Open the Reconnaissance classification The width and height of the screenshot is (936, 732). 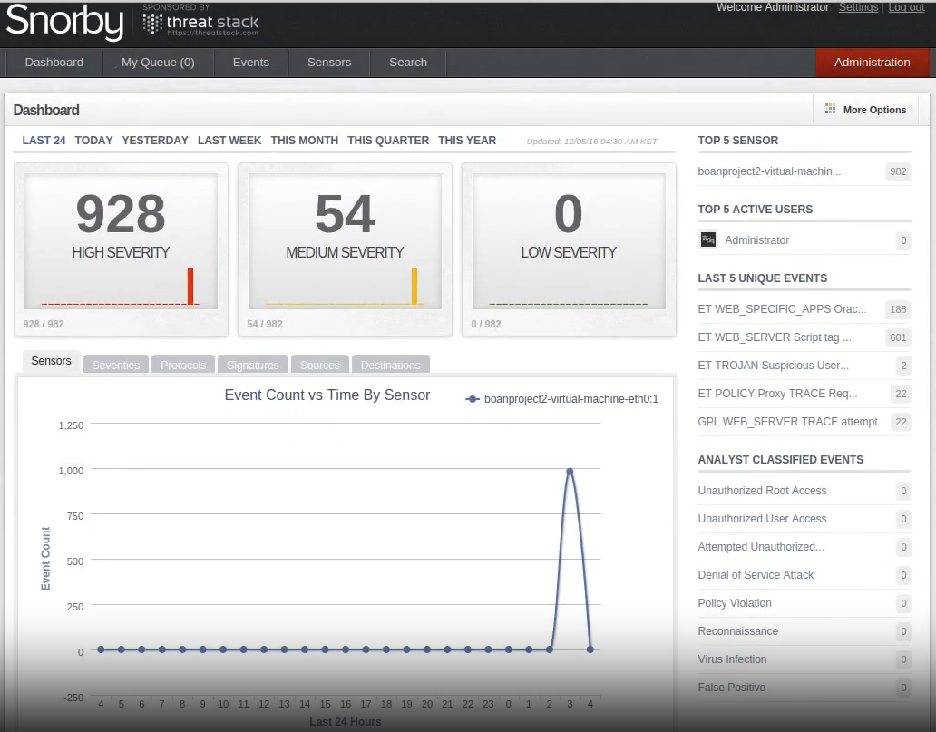point(737,631)
